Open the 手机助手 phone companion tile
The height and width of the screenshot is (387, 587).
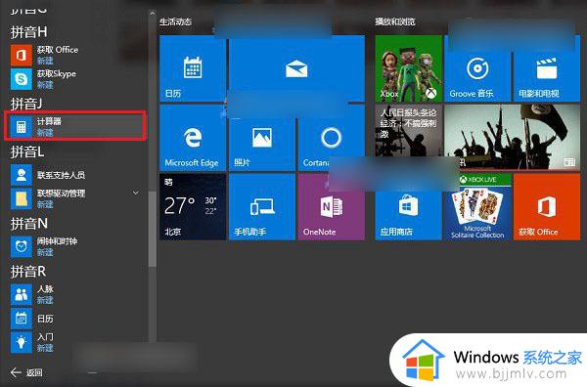tap(262, 207)
